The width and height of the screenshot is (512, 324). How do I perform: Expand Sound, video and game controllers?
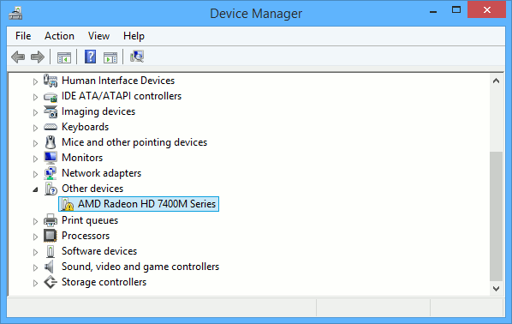35,267
